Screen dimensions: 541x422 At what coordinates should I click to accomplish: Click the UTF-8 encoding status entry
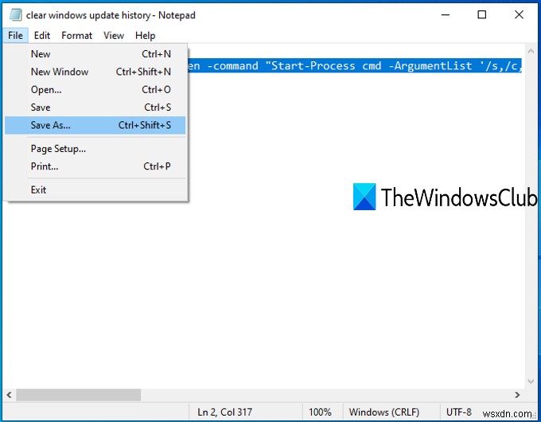[458, 412]
